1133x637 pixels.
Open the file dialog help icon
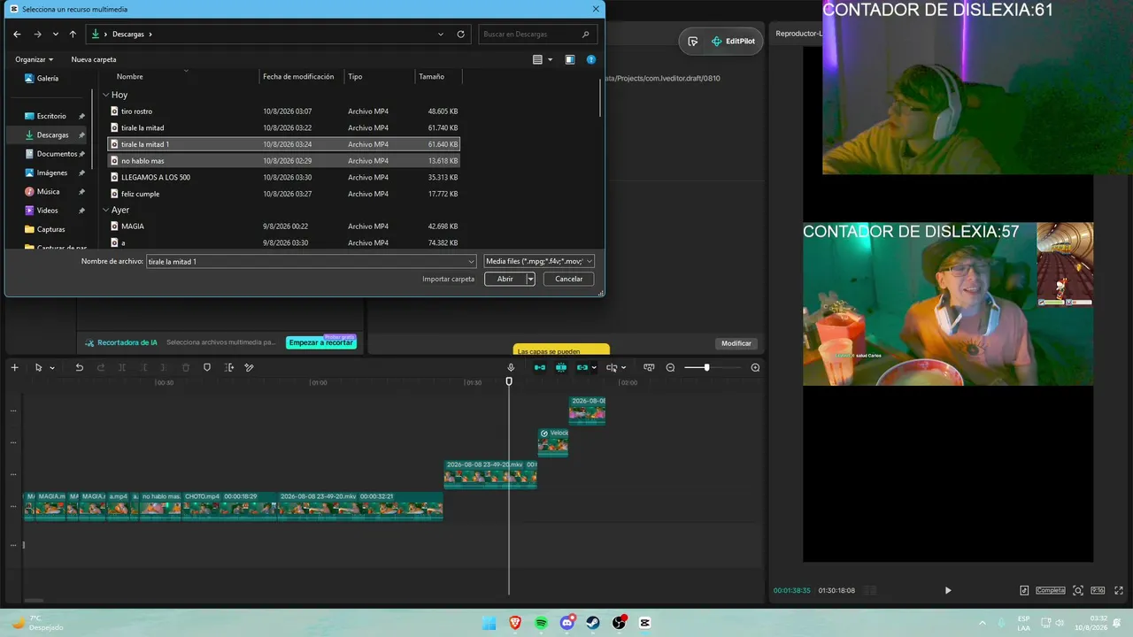[x=591, y=59]
